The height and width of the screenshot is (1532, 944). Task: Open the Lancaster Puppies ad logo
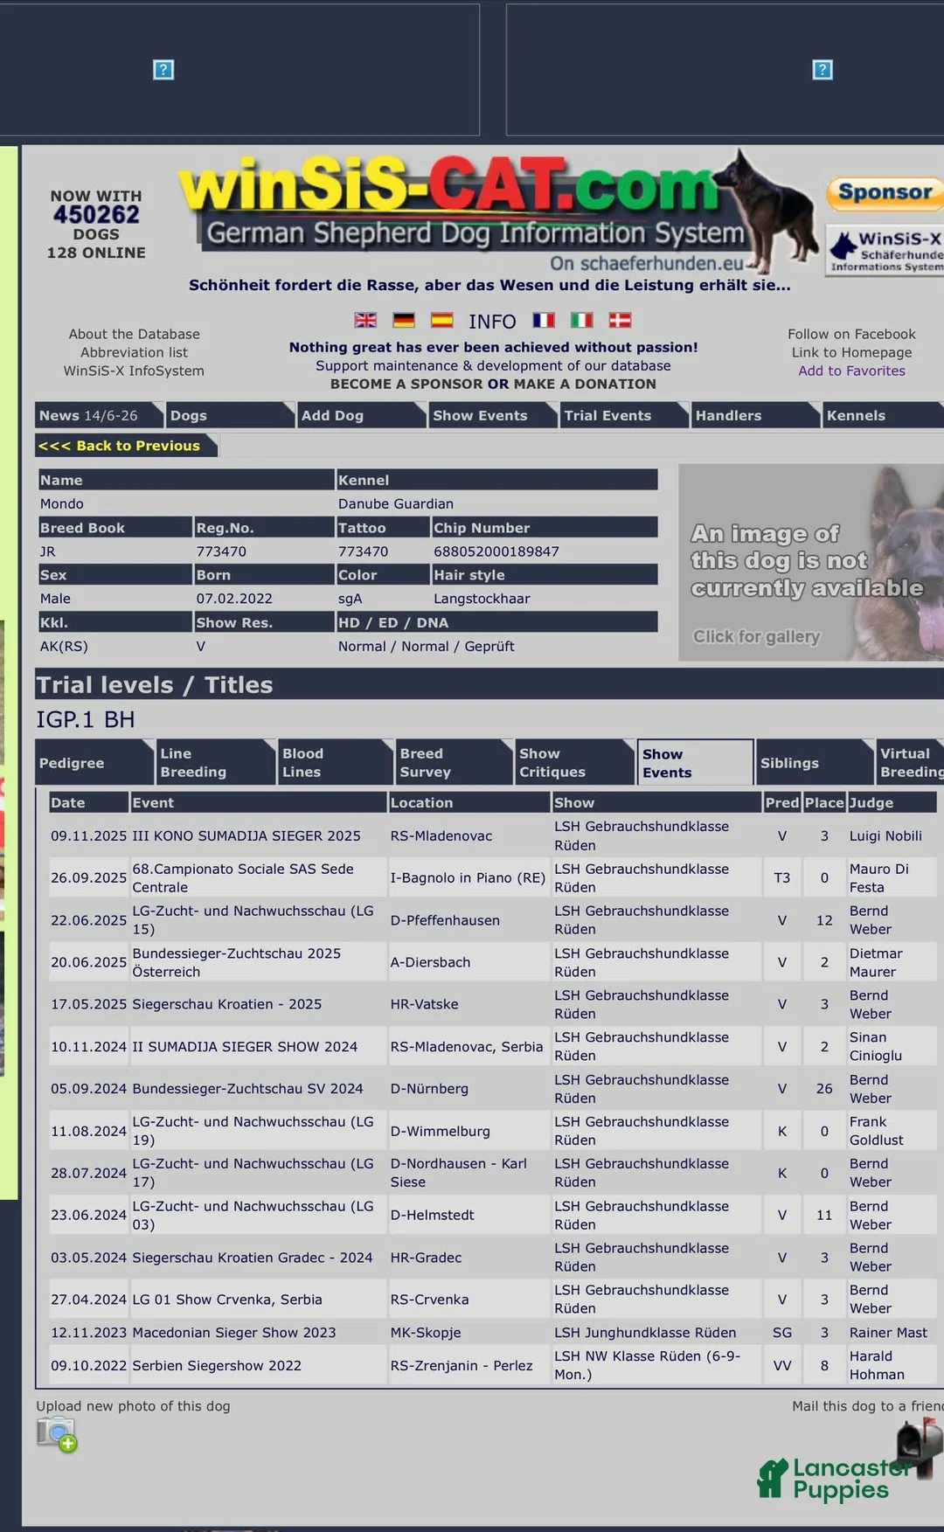[x=835, y=1479]
